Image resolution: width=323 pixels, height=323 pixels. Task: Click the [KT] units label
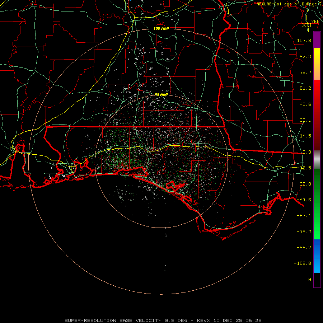pos(306,25)
